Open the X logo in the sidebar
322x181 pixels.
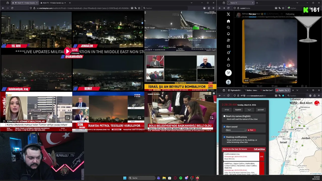(228, 14)
